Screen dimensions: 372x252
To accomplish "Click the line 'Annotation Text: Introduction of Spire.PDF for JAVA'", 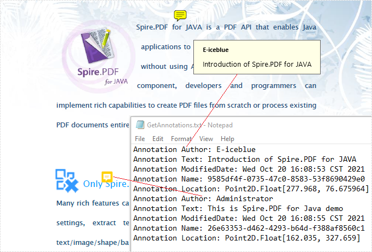I will coord(245,159).
